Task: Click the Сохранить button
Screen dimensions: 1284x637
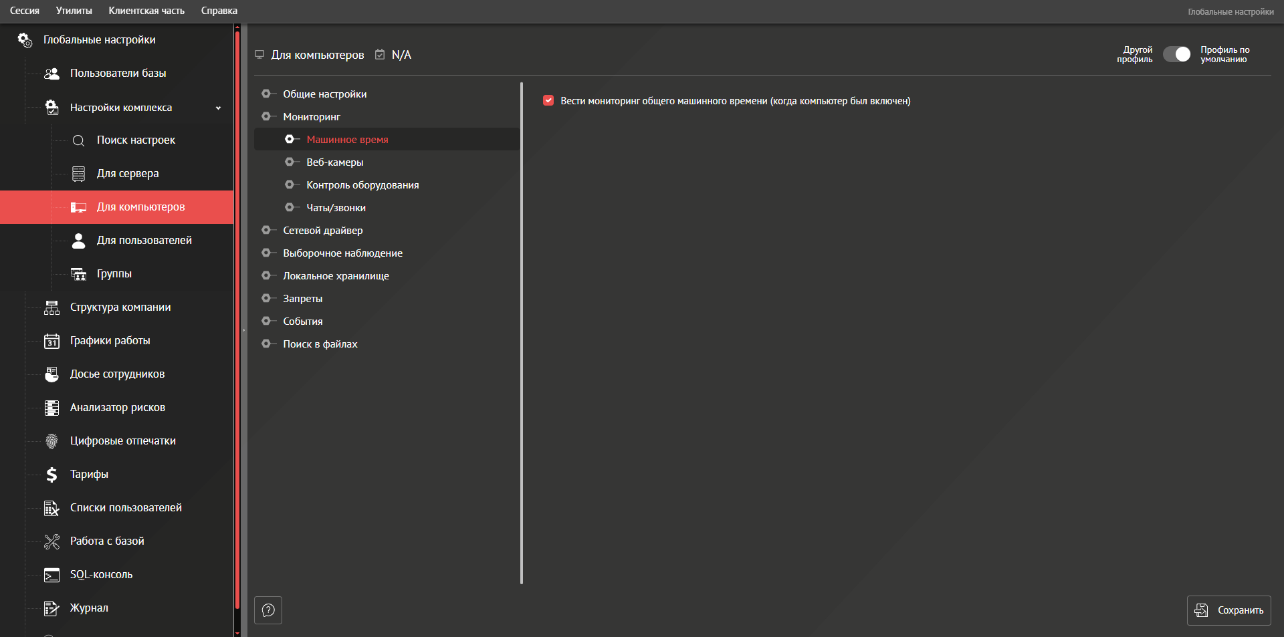Action: click(x=1228, y=610)
